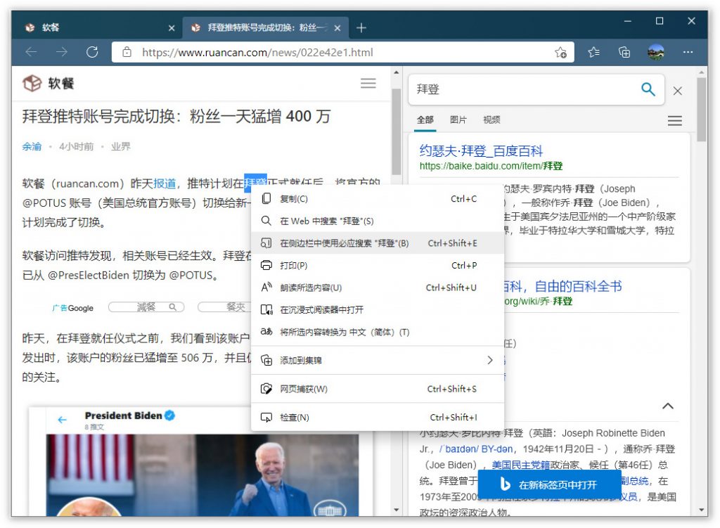
Task: Select 复制 in the context menu
Action: coord(293,199)
